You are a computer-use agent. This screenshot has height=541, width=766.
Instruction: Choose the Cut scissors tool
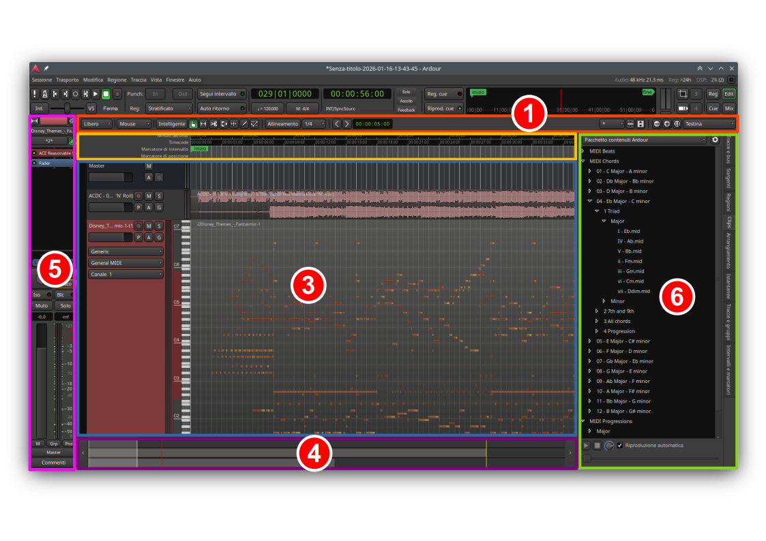(213, 124)
